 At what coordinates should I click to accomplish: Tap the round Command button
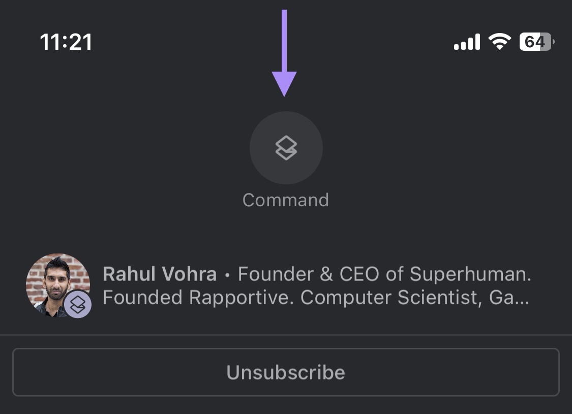click(286, 148)
